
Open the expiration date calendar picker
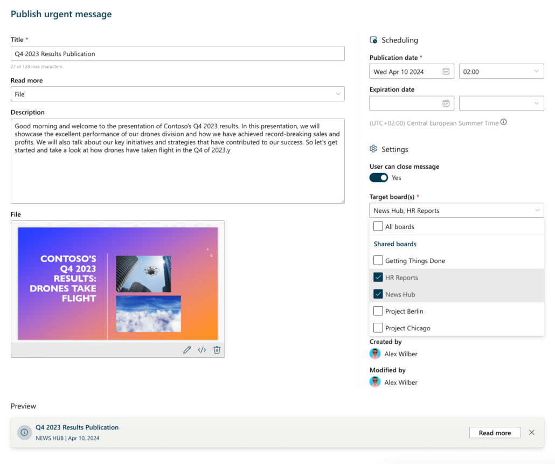click(447, 103)
